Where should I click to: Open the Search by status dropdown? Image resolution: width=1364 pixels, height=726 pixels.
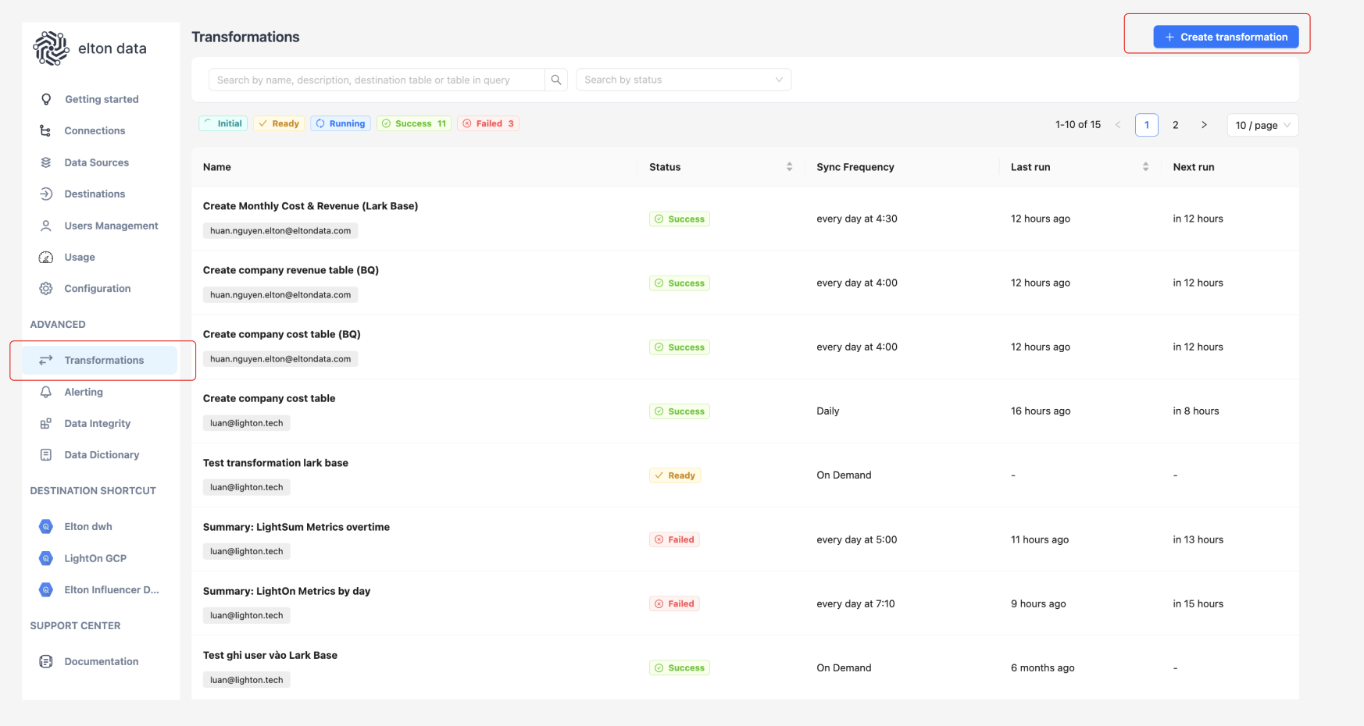tap(684, 80)
